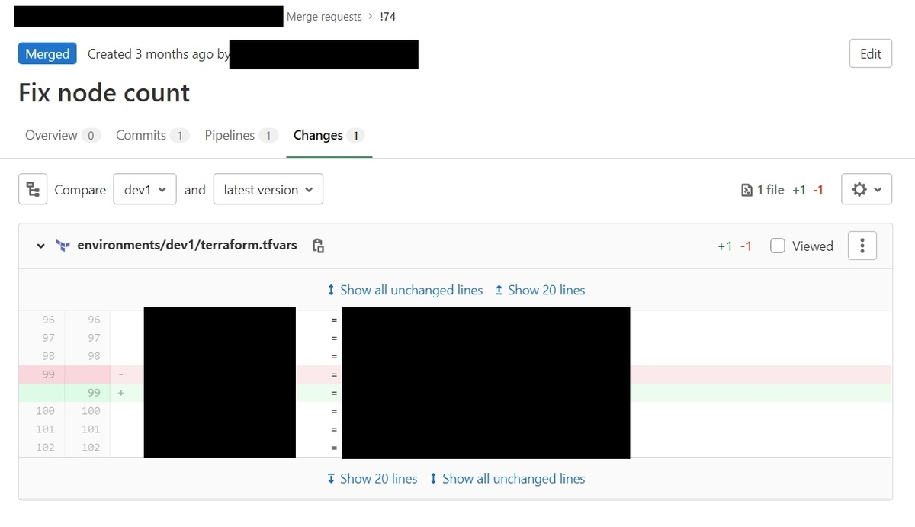Click line number 97 in new column
This screenshot has height=527, width=915.
click(94, 338)
